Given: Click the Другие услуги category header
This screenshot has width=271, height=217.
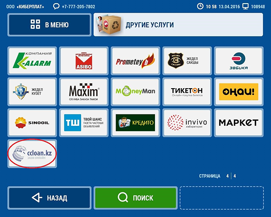Looking at the screenshot, I should pyautogui.click(x=178, y=25).
